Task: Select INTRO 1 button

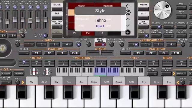Action: [x=24, y=63]
